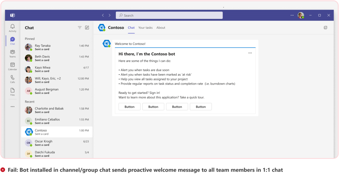Open the Teams section
The height and width of the screenshot is (177, 339).
pyautogui.click(x=12, y=54)
